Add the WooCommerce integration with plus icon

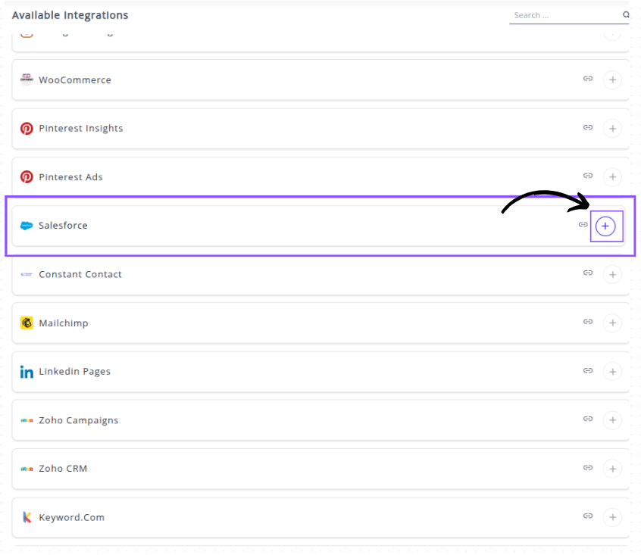612,80
